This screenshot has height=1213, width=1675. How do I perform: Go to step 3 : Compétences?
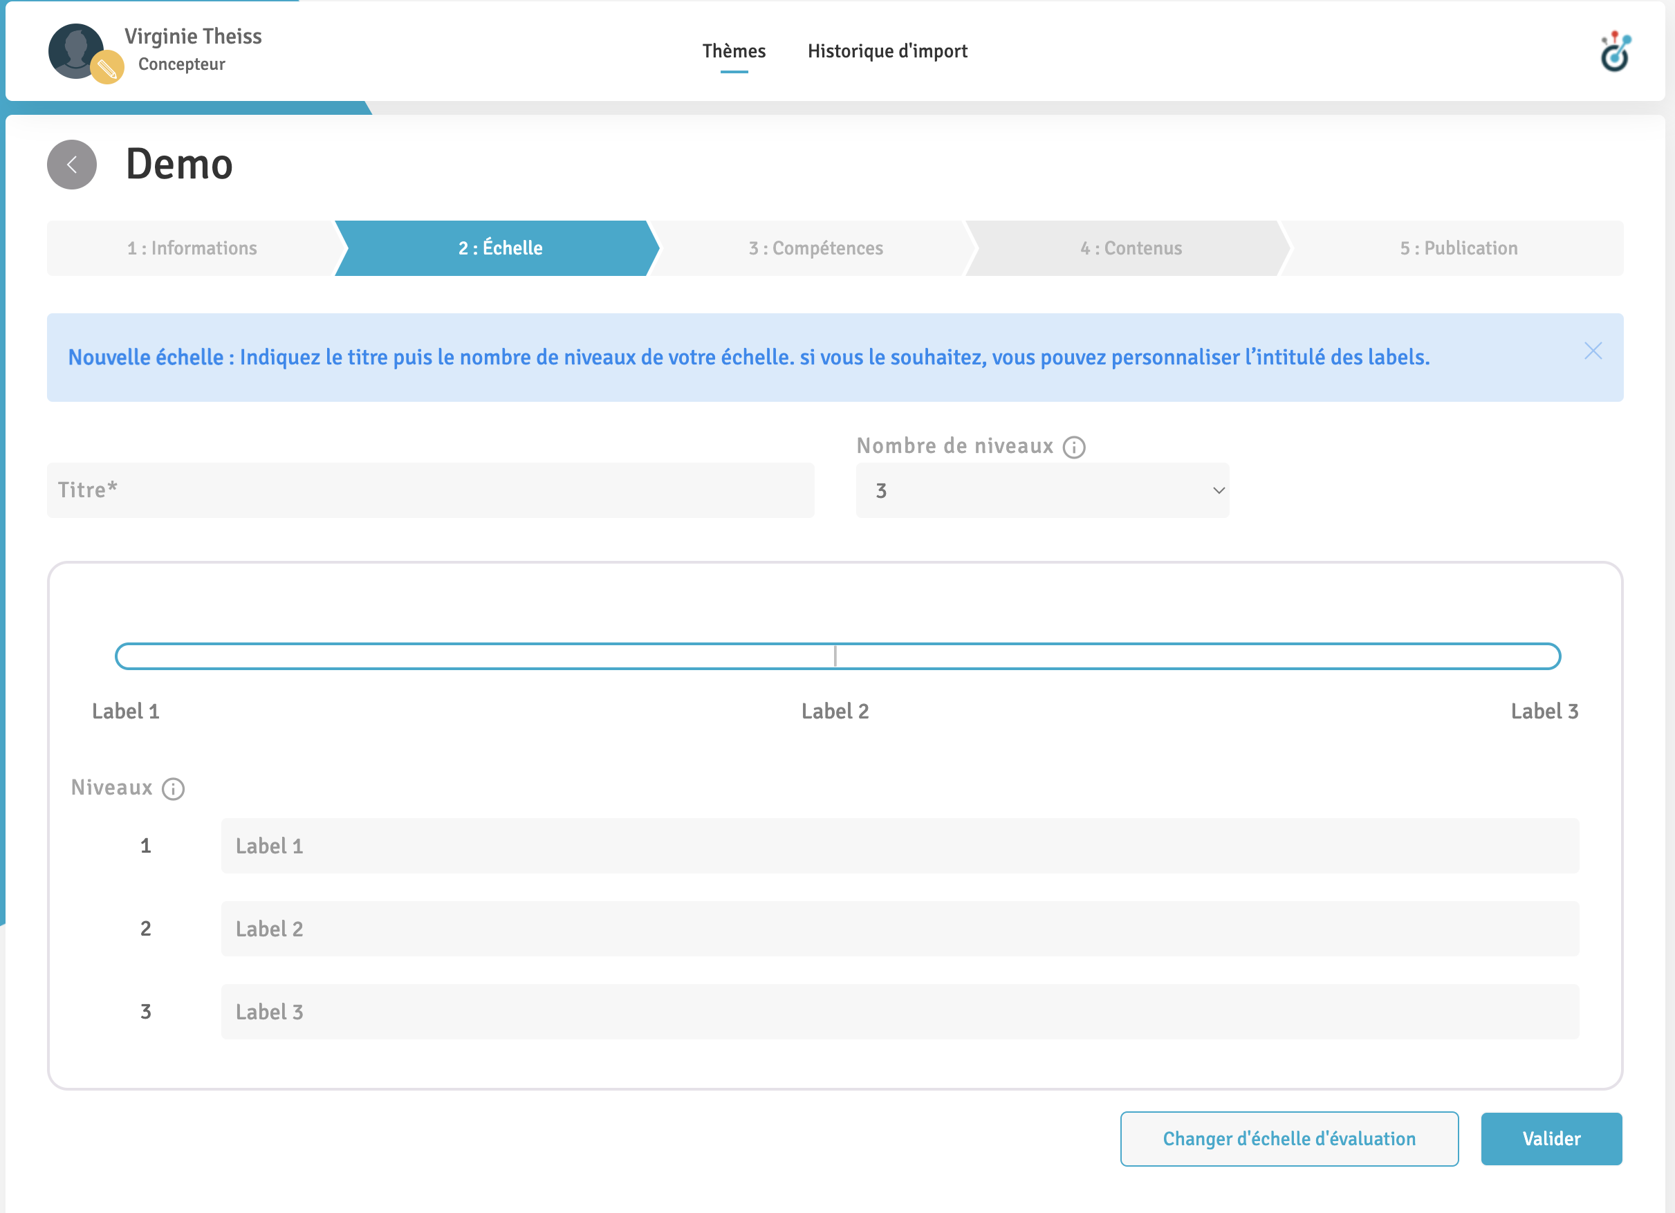coord(815,248)
